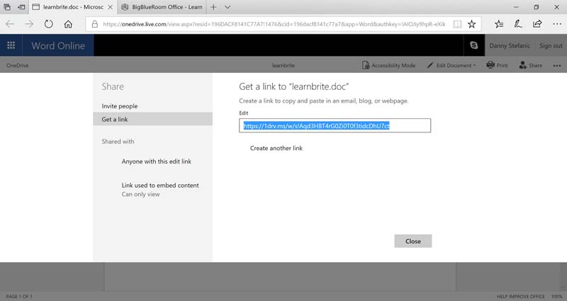The height and width of the screenshot is (301, 567).
Task: Open the app launcher waffle grid icon
Action: click(x=11, y=45)
